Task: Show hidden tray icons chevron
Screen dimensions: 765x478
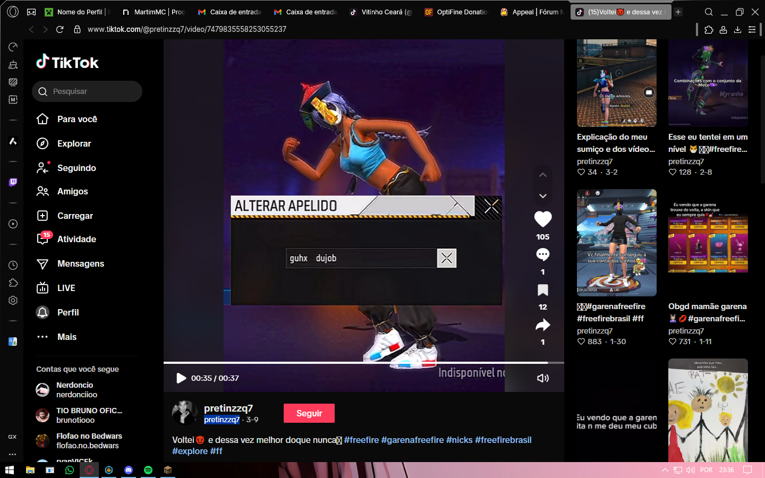Action: 665,470
